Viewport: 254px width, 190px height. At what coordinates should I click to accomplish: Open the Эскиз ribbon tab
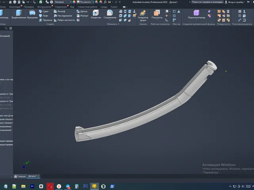pos(3,7)
